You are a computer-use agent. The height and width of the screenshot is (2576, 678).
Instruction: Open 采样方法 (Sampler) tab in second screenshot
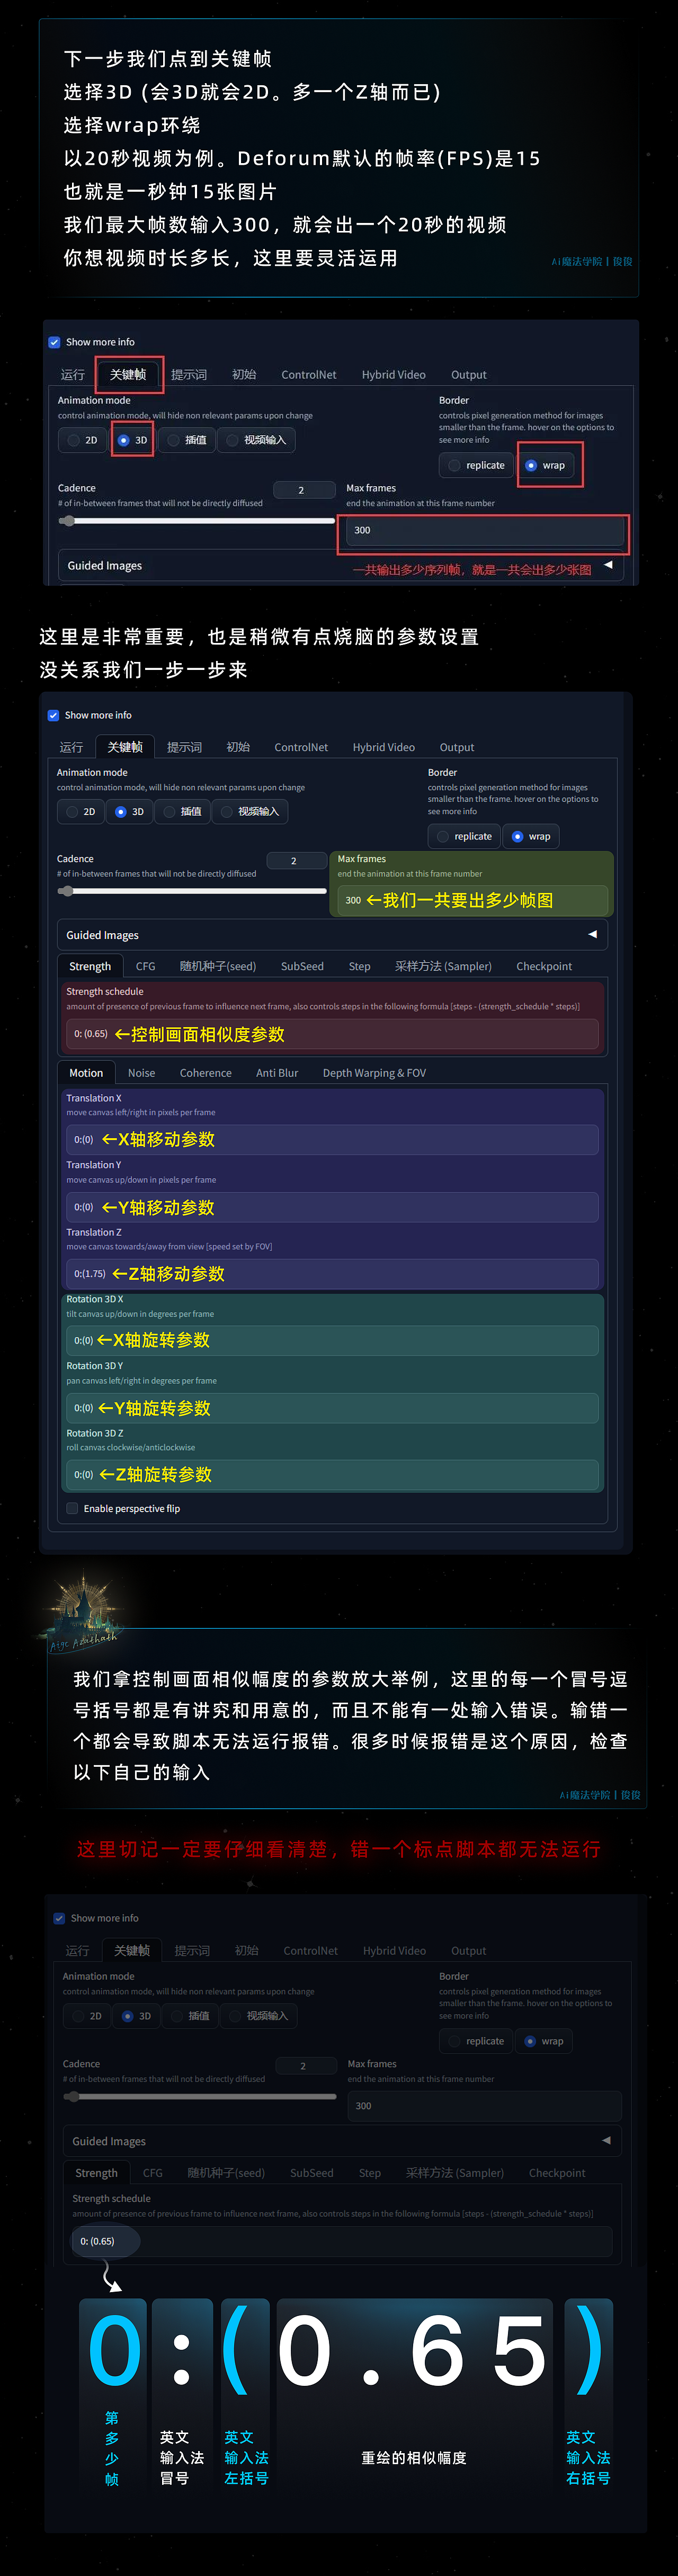(x=443, y=966)
